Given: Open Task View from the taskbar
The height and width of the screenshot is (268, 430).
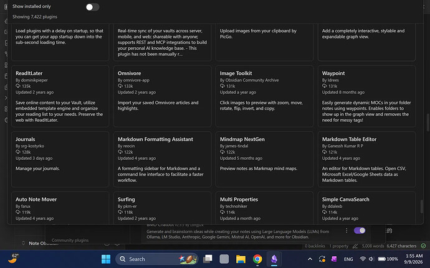Looking at the screenshot, I should [x=208, y=259].
